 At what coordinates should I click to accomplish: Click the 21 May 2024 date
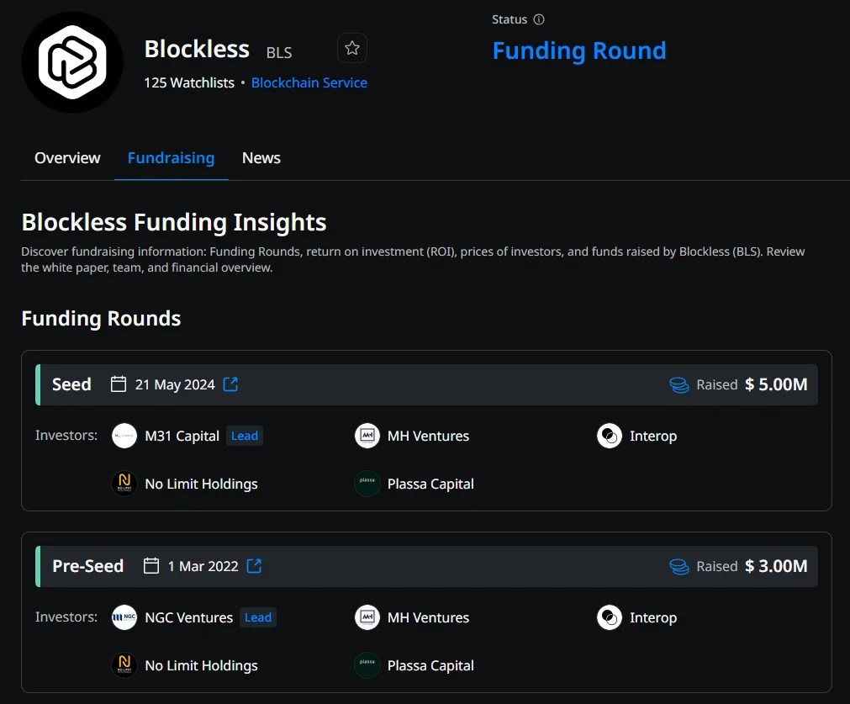point(175,384)
